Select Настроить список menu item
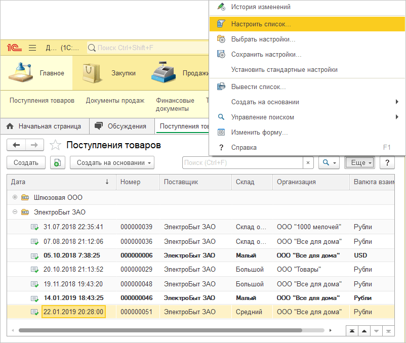This screenshot has height=343, width=406. click(x=307, y=24)
